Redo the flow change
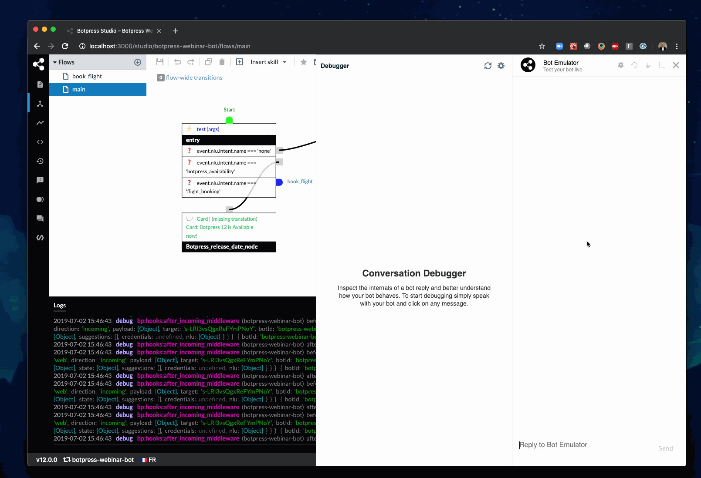701x478 pixels. tap(191, 62)
